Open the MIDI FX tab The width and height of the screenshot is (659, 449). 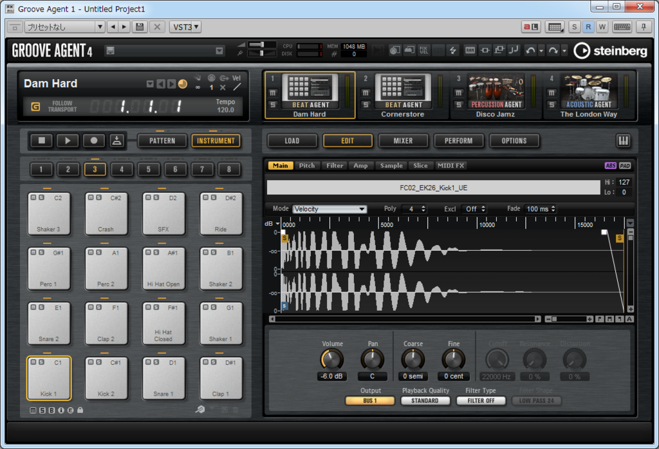click(x=451, y=165)
